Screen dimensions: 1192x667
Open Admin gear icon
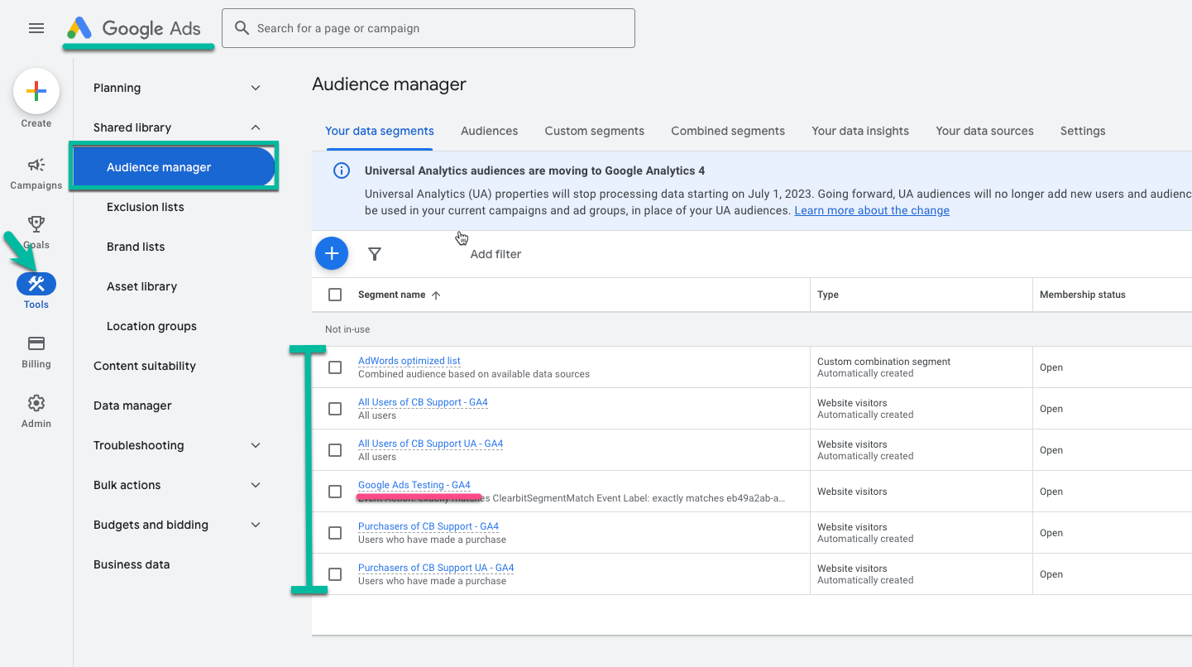36,403
